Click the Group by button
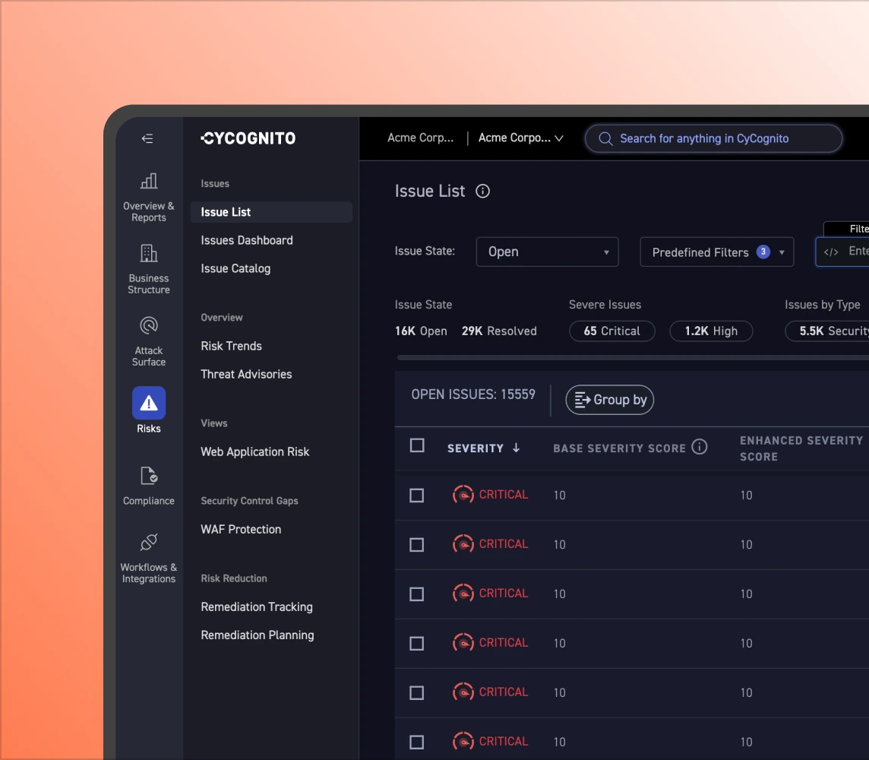Viewport: 869px width, 760px height. [x=609, y=400]
